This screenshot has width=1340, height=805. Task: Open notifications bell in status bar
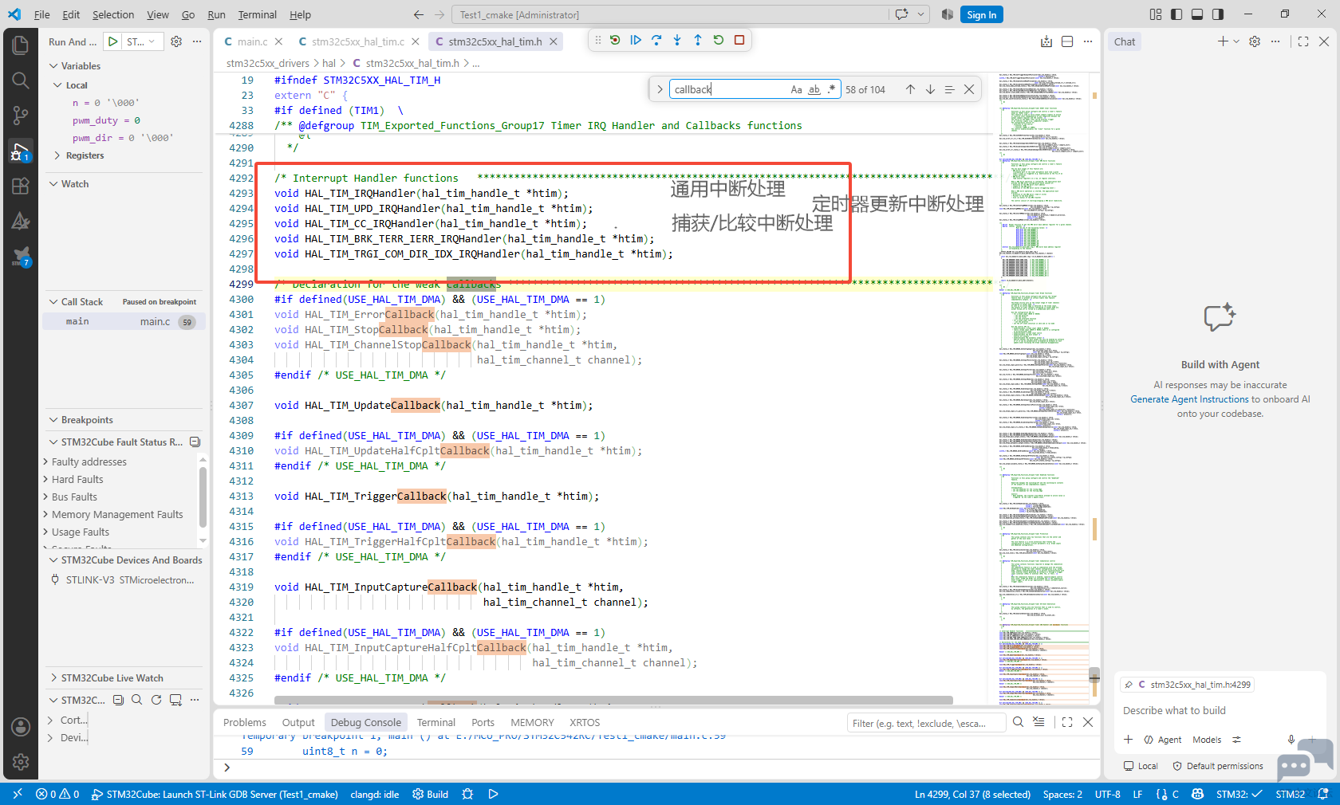coord(1323,794)
